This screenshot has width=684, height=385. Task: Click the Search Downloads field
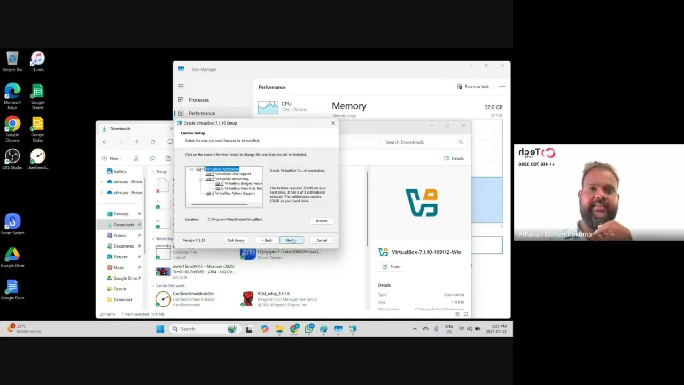[424, 142]
